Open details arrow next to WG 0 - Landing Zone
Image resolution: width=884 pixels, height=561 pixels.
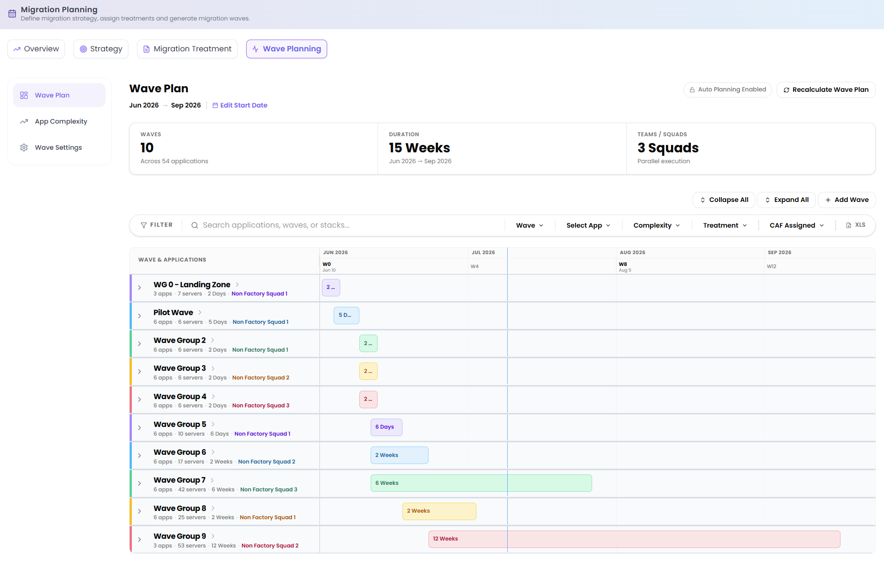click(238, 285)
